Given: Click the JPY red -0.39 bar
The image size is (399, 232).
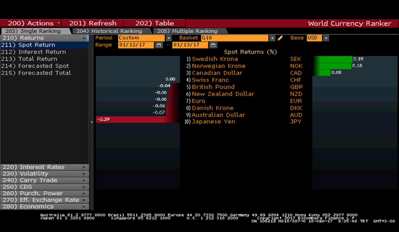Looking at the screenshot, I should click(137, 119).
